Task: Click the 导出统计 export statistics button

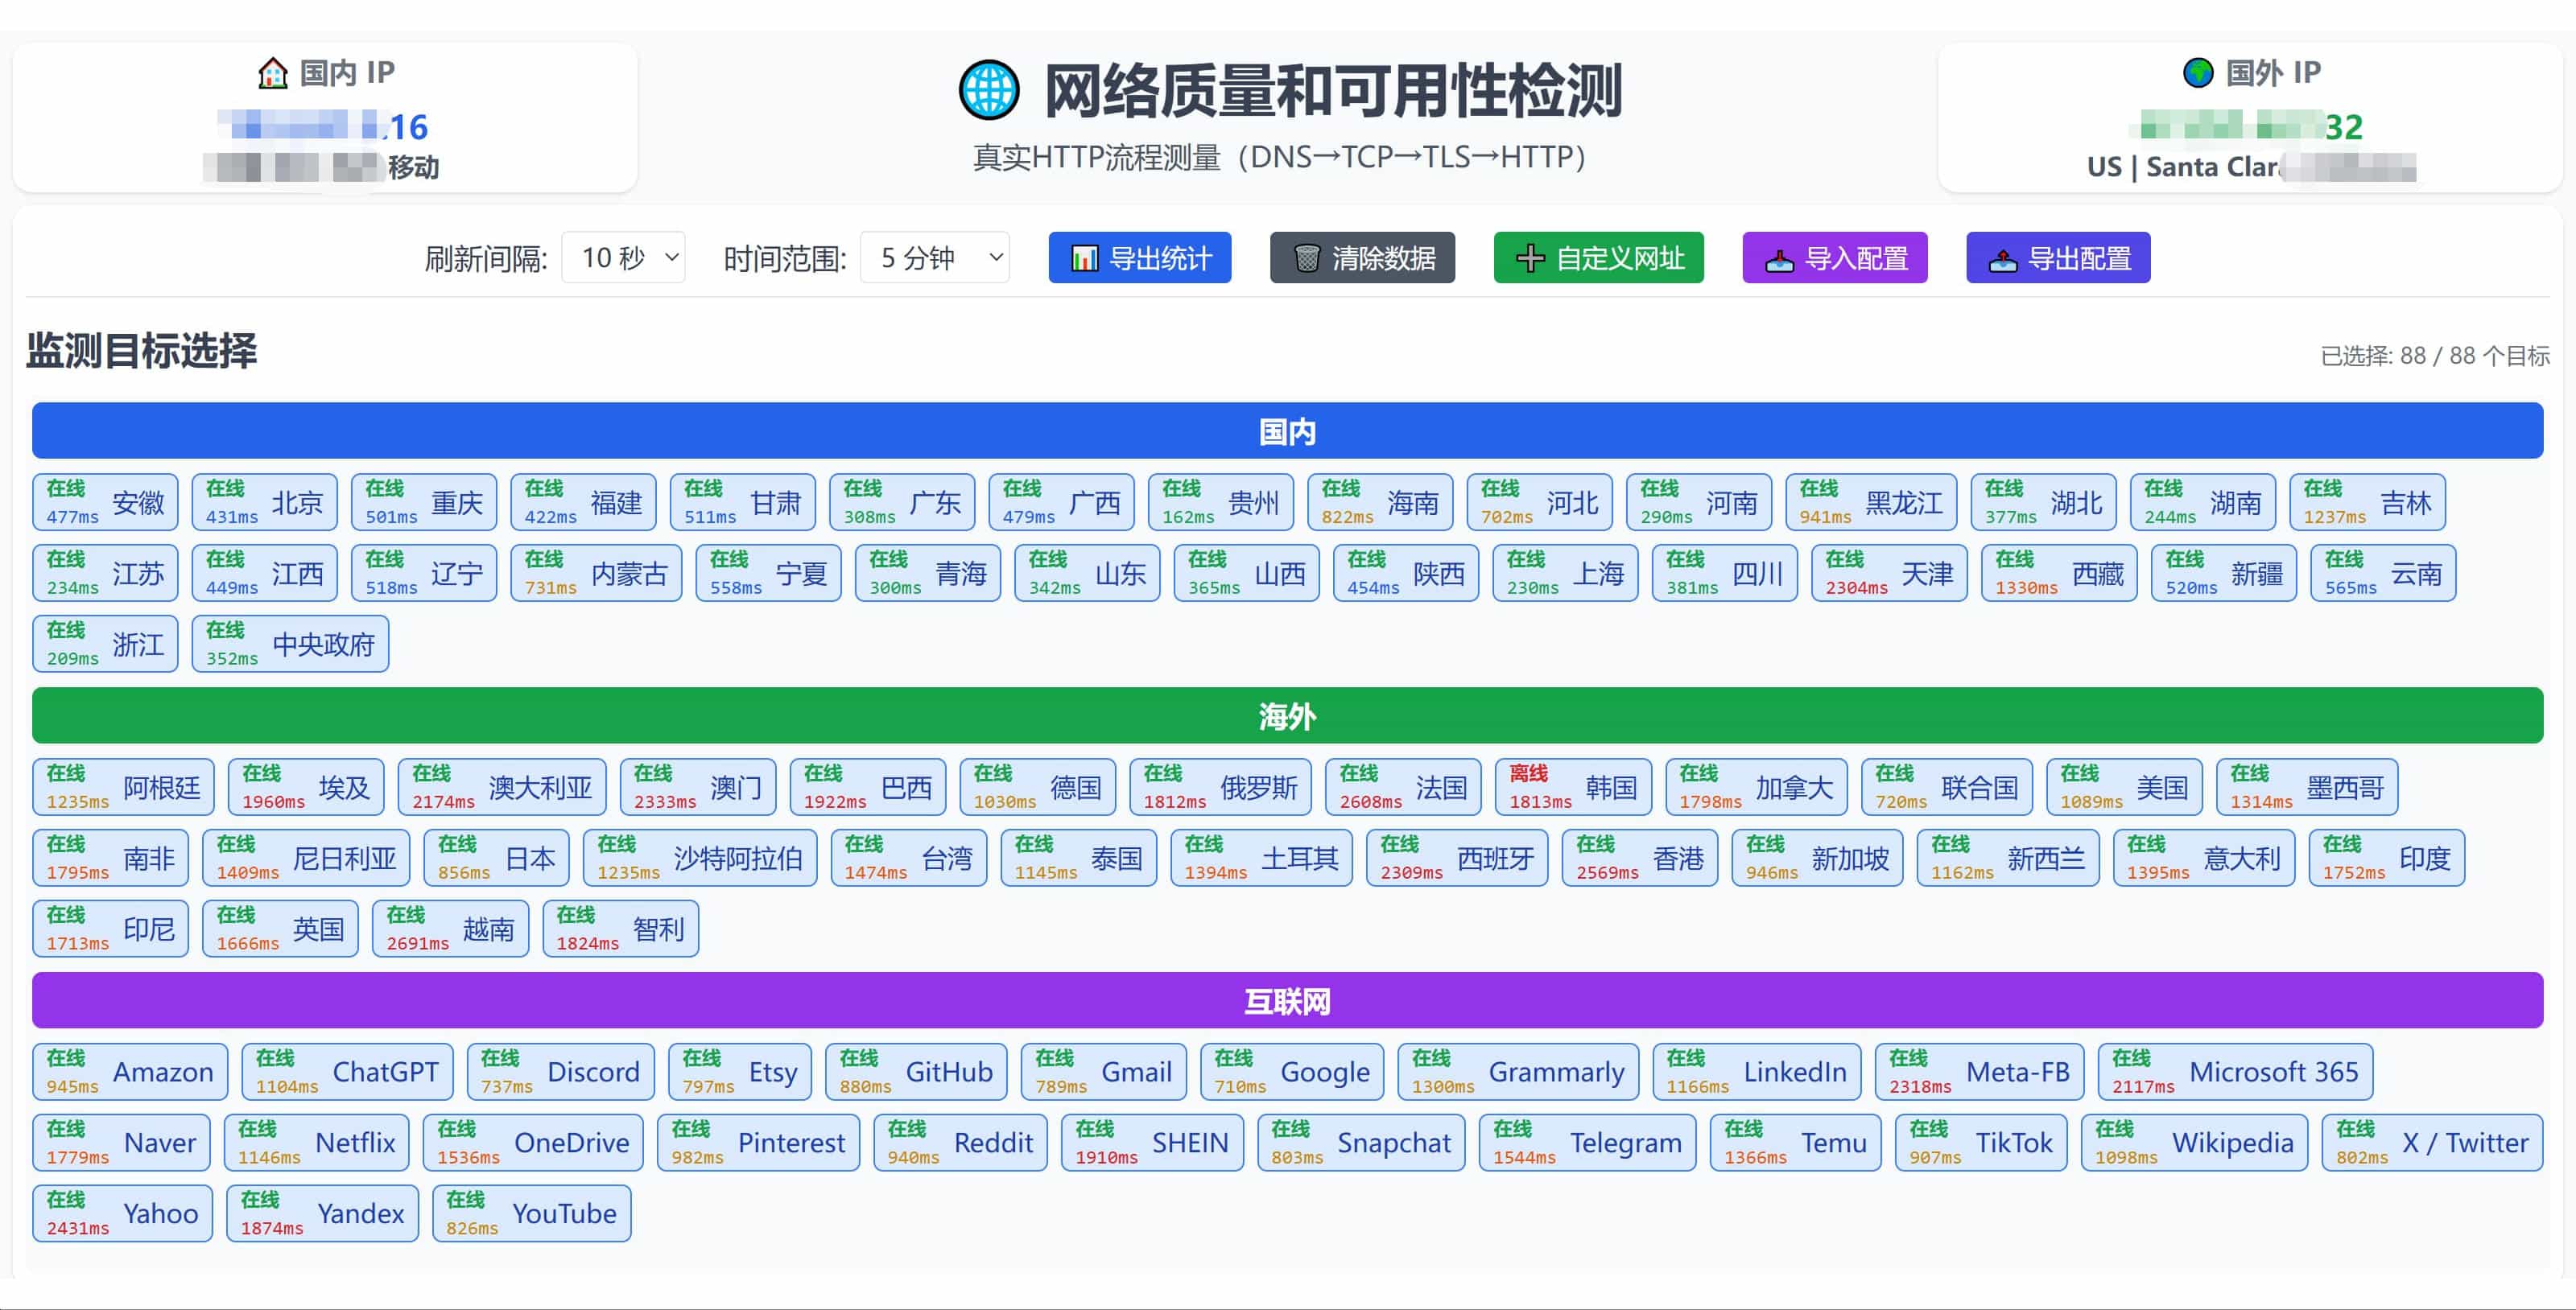Action: 1140,257
